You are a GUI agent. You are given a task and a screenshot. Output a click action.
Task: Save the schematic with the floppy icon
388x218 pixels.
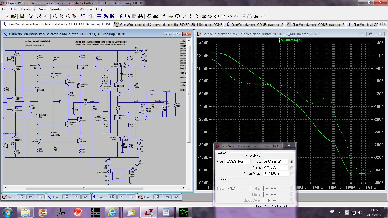(x=22, y=16)
